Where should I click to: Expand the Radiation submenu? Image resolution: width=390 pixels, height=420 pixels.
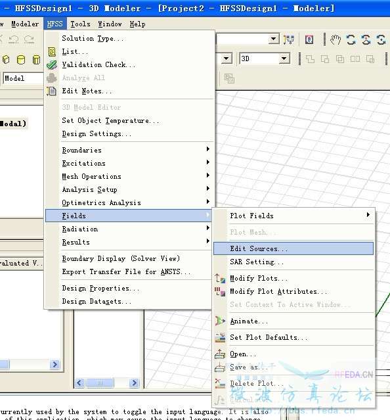click(129, 229)
